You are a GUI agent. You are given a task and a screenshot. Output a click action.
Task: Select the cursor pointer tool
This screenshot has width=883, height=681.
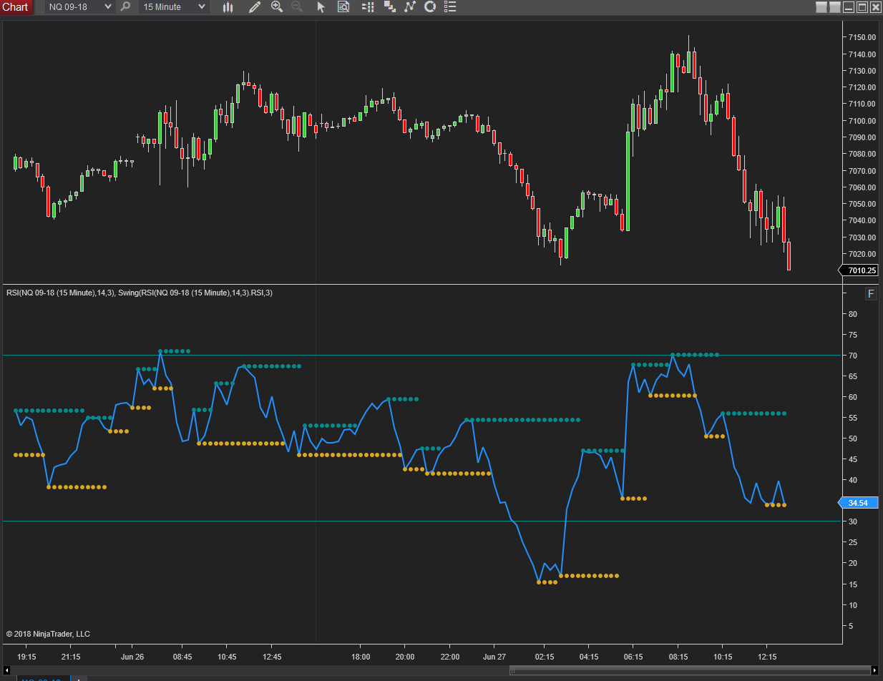coord(321,7)
